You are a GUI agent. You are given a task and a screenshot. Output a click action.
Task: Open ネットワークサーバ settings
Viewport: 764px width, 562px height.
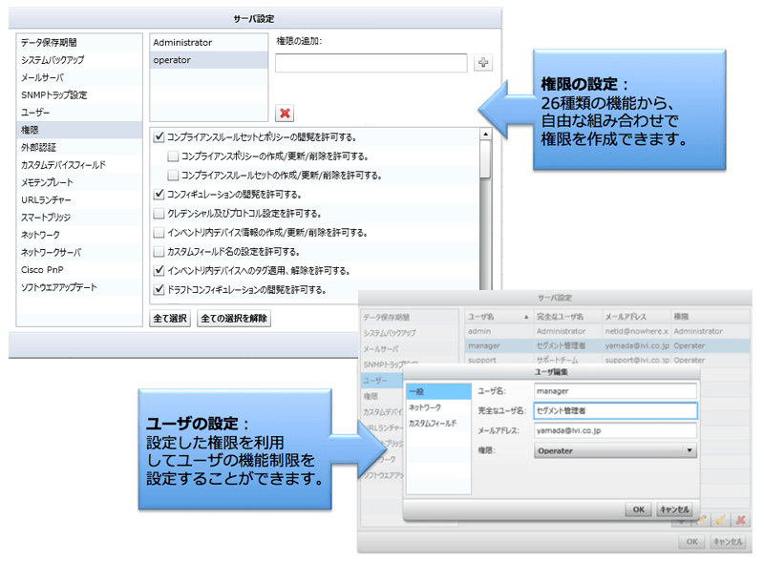click(79, 252)
